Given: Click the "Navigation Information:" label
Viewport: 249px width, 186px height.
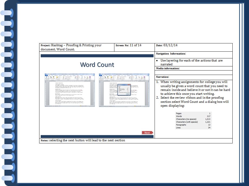Looking at the screenshot, I should click(171, 54).
